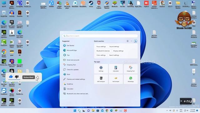Open the red Camtasia icon on taskbar
The width and height of the screenshot is (200, 113).
(125, 110)
